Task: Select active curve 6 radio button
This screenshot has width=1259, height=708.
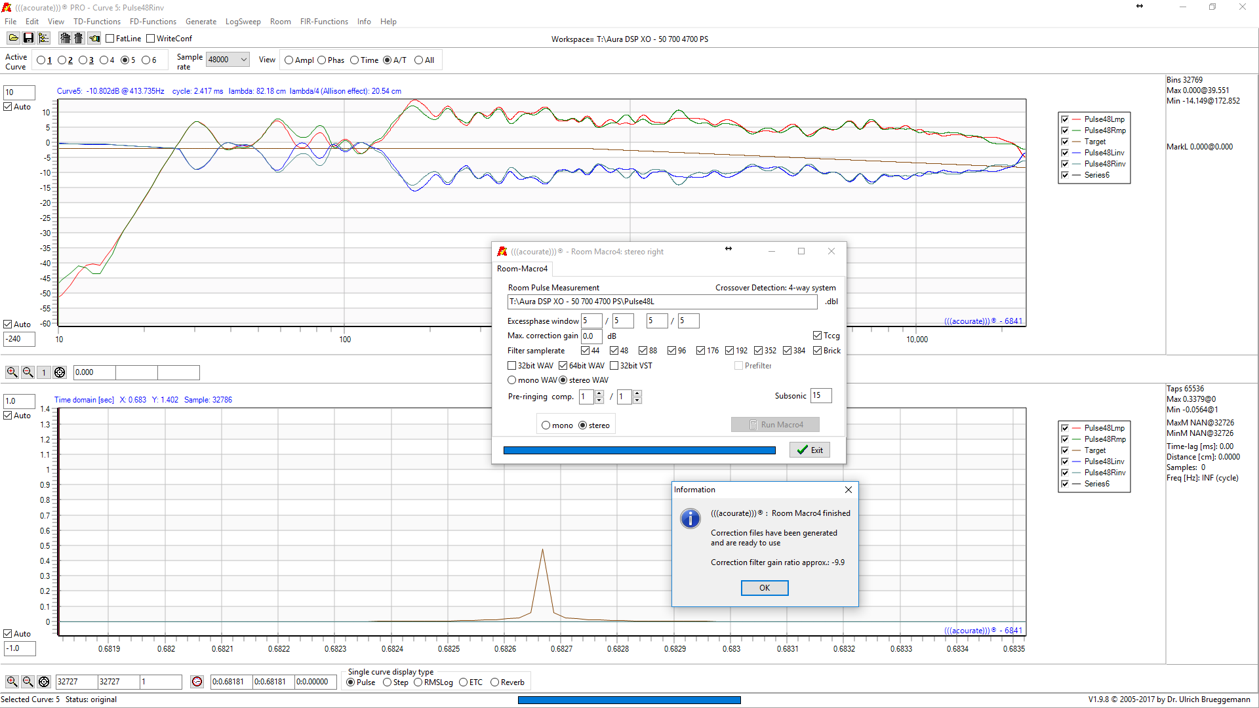Action: tap(146, 60)
